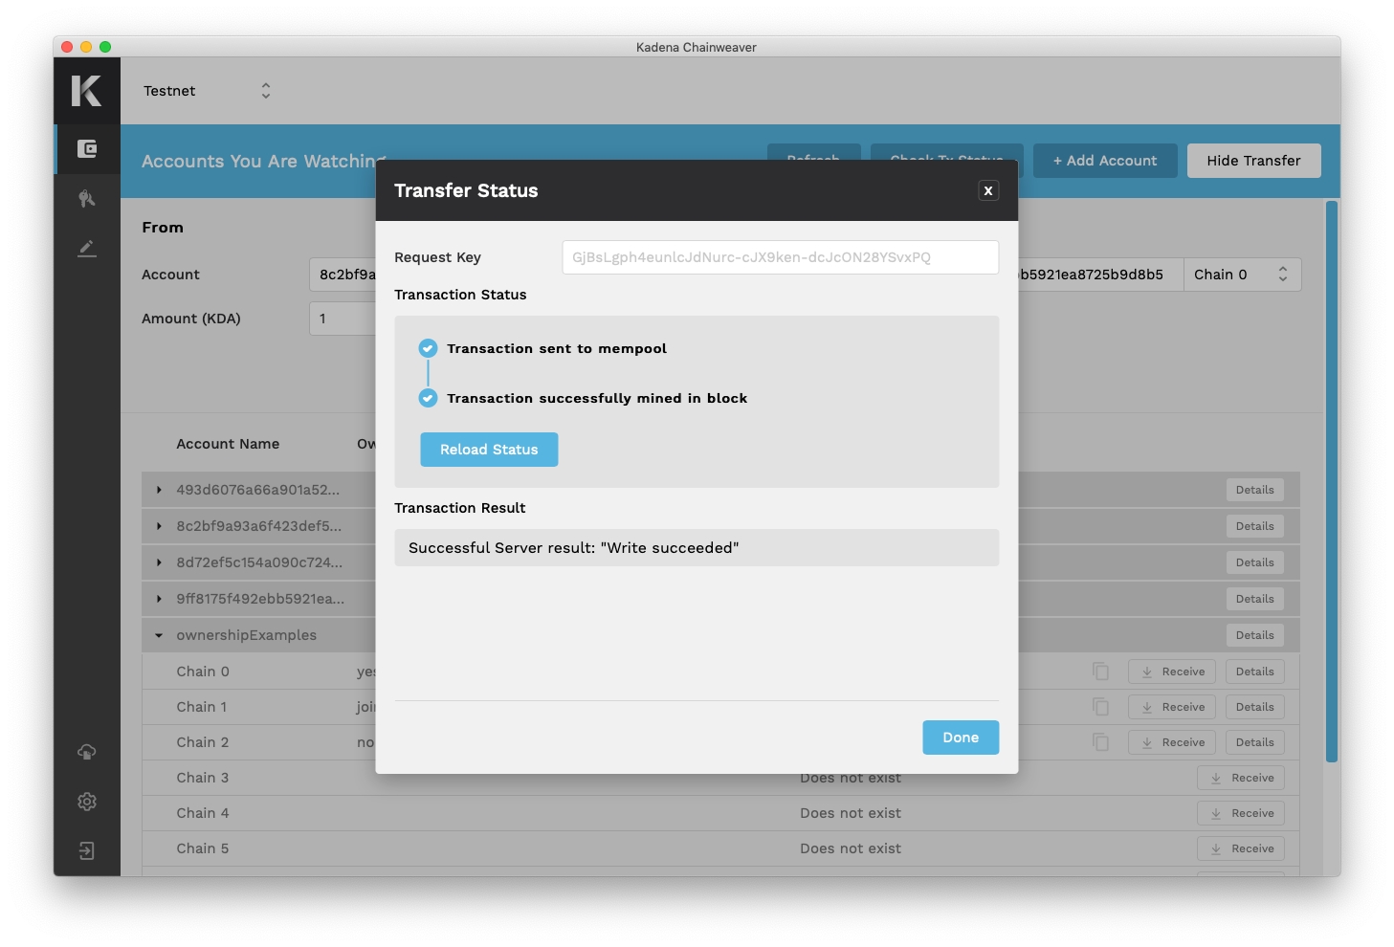Expand the 493d6076a66a901a52 account row
The height and width of the screenshot is (947, 1394).
159,490
